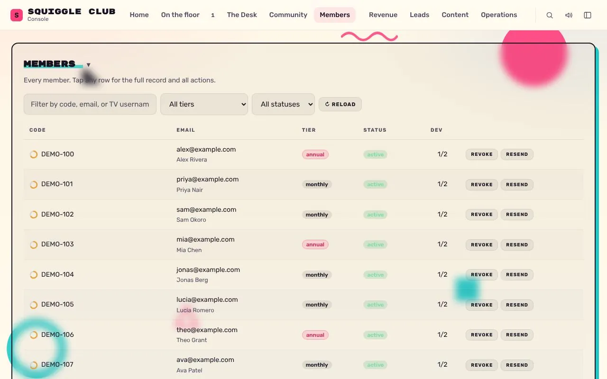This screenshot has width=607, height=379.
Task: Open the Content tab
Action: 455,15
